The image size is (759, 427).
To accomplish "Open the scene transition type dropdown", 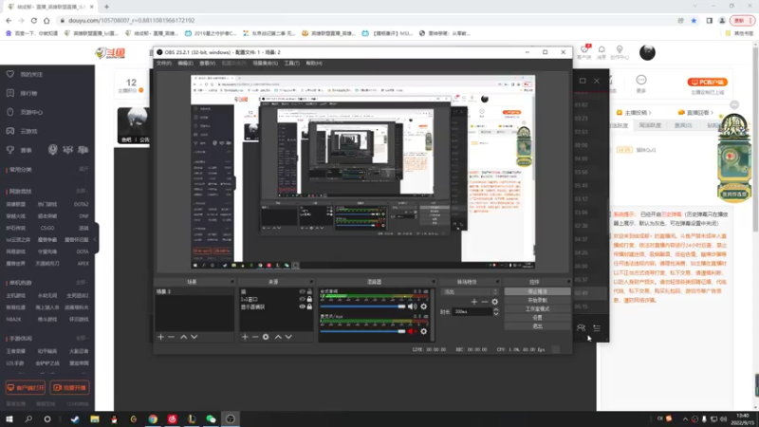I will tap(470, 292).
